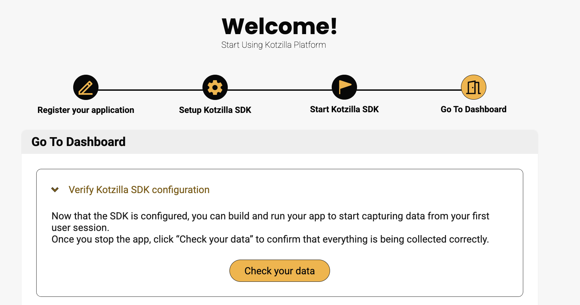Select the gear icon for Setup Kotzilla SDK
Viewport: 580px width, 305px height.
215,87
